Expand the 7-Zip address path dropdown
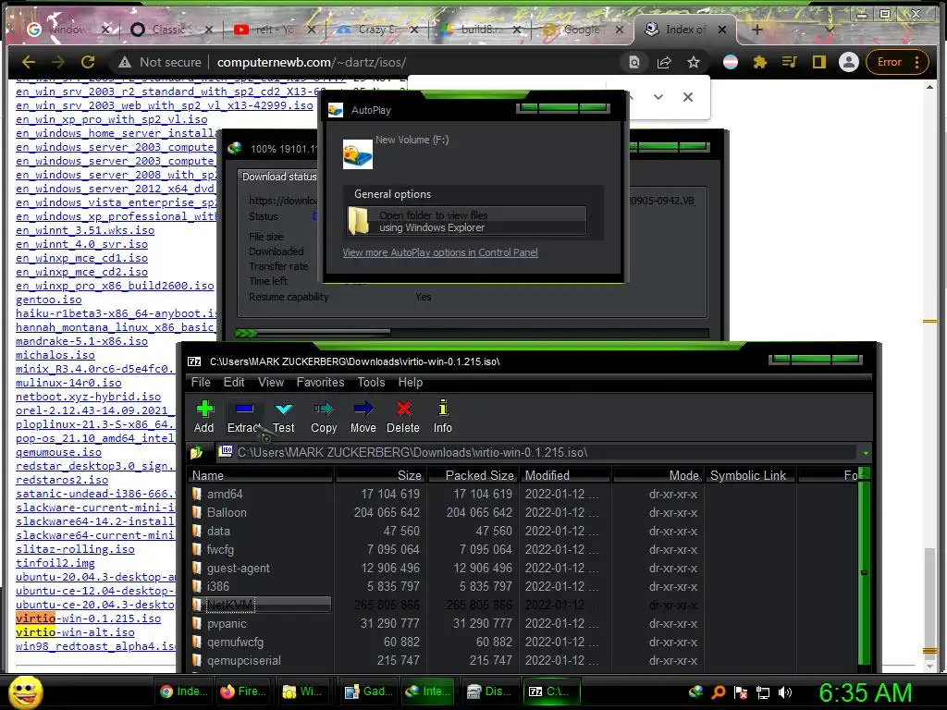Screen dimensions: 947x710 click(x=866, y=453)
